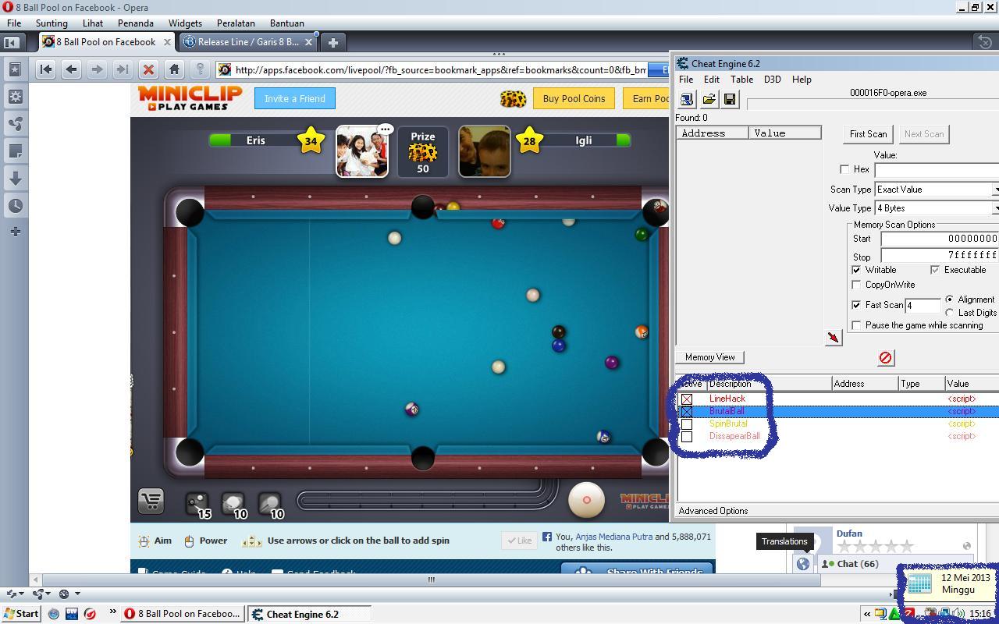
Task: Toggle the Hex checkbox
Action: (x=844, y=169)
